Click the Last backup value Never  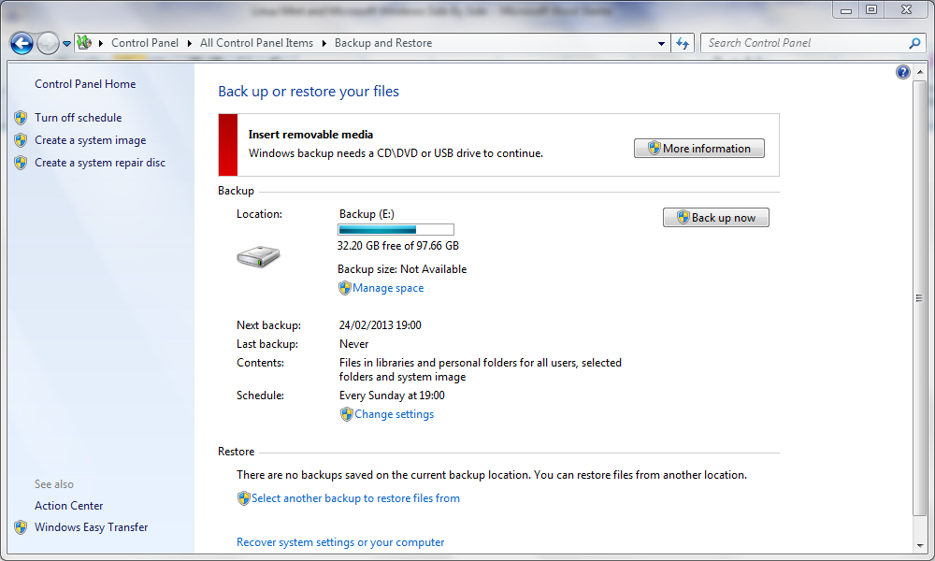point(353,345)
